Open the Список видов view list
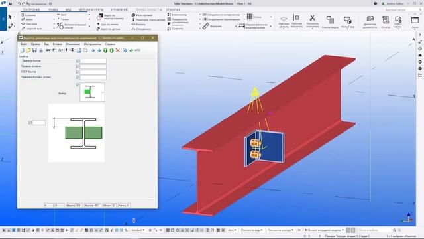 coord(330,22)
